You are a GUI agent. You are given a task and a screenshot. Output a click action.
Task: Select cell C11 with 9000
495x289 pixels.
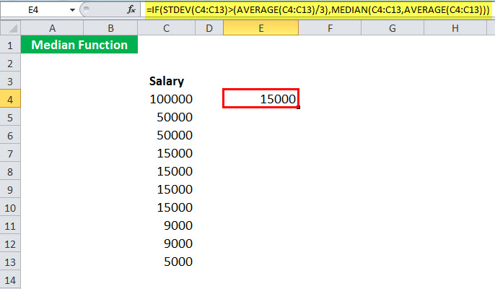click(x=167, y=225)
